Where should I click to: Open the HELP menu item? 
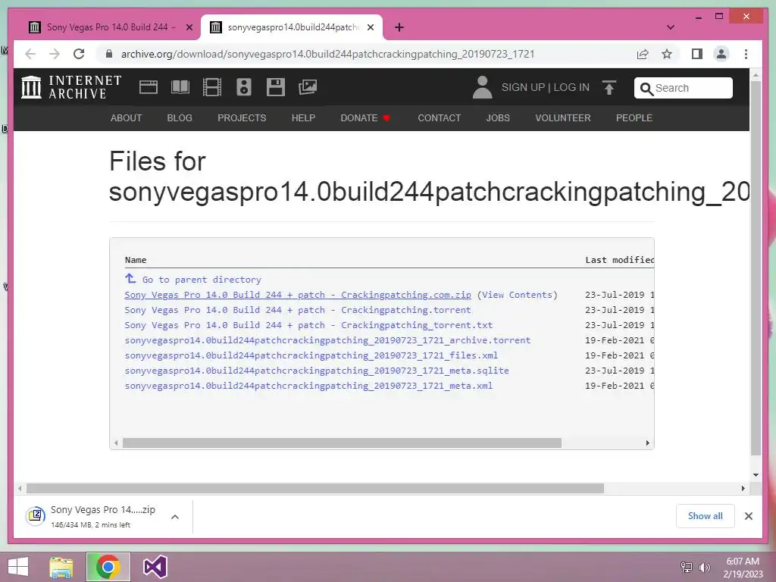pyautogui.click(x=303, y=117)
